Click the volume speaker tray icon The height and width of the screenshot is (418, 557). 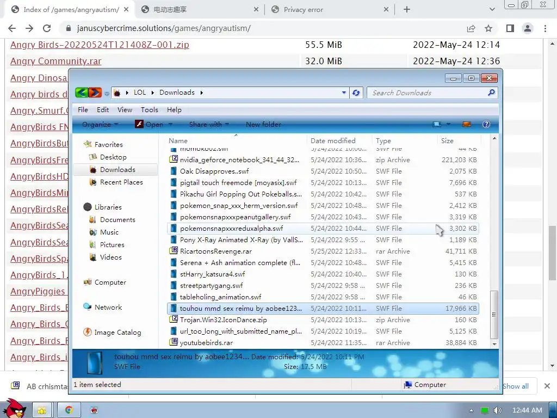[x=498, y=410]
